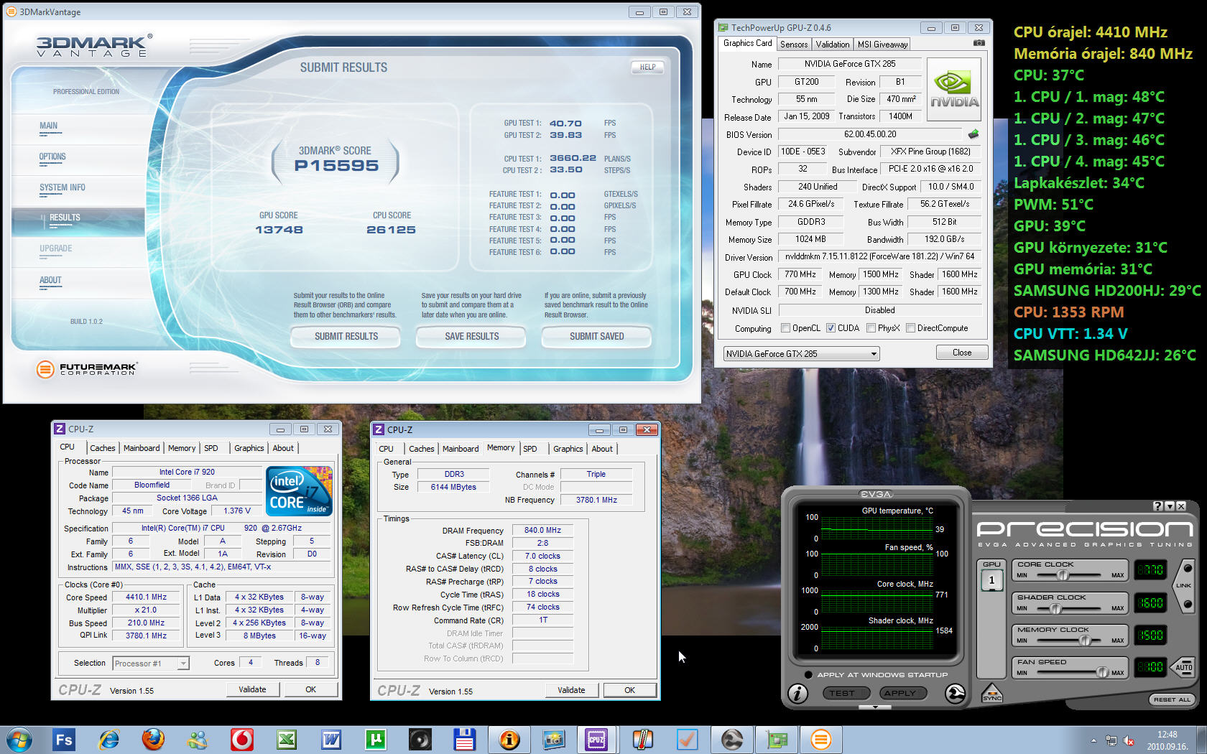The height and width of the screenshot is (754, 1207).
Task: Switch to CPU-Z from the taskbar
Action: coord(596,739)
